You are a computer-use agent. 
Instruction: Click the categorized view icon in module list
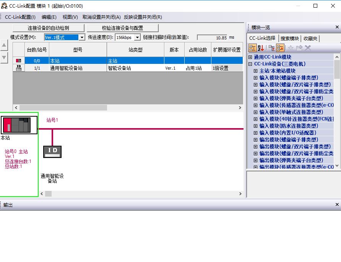coord(253,48)
